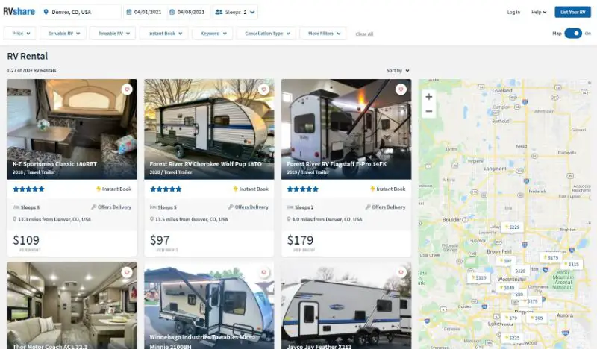The height and width of the screenshot is (349, 597).
Task: Click the $79 map price marker
Action: coord(511,318)
